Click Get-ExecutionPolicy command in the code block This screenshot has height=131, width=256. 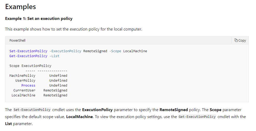point(28,56)
